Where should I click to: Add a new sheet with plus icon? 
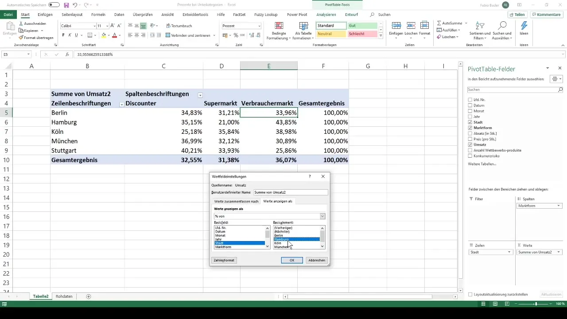(x=89, y=296)
